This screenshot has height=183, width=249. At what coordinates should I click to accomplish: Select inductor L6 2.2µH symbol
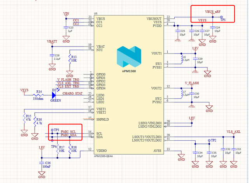(182, 59)
